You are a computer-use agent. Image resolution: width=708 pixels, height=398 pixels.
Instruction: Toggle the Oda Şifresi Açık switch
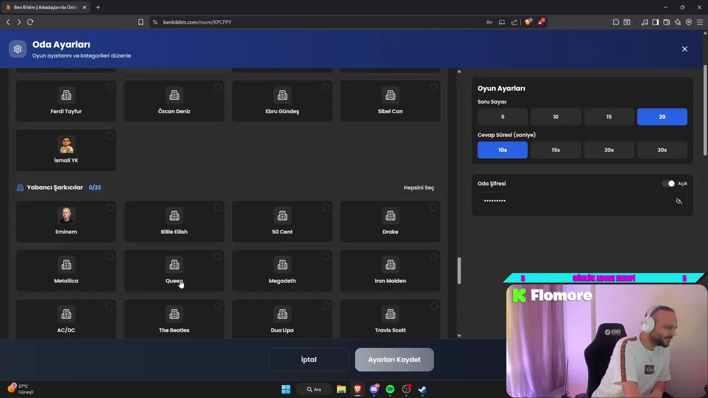(668, 184)
